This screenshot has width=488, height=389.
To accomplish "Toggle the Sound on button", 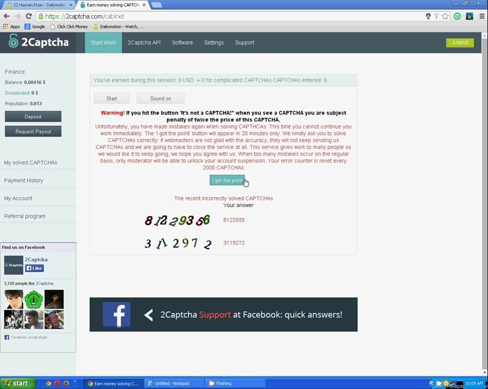I will tap(161, 98).
